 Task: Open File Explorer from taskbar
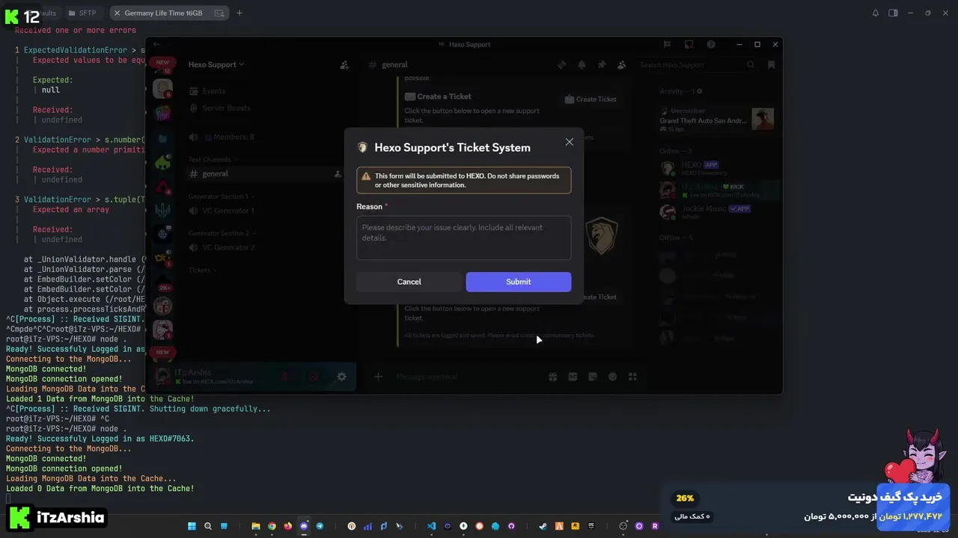pos(256,526)
